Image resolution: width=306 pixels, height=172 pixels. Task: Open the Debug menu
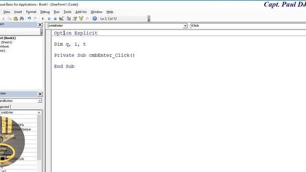(x=45, y=12)
